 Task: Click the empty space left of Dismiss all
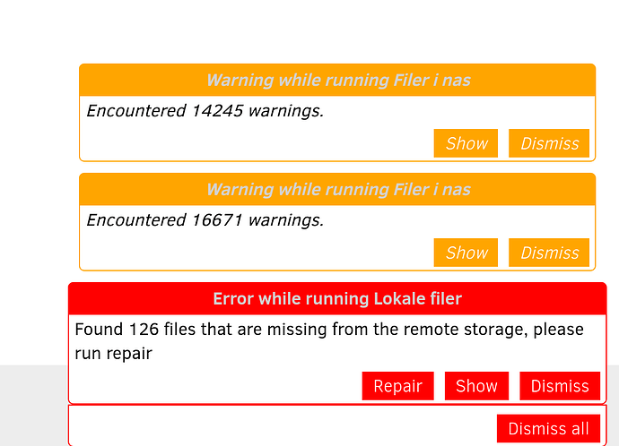point(278,428)
